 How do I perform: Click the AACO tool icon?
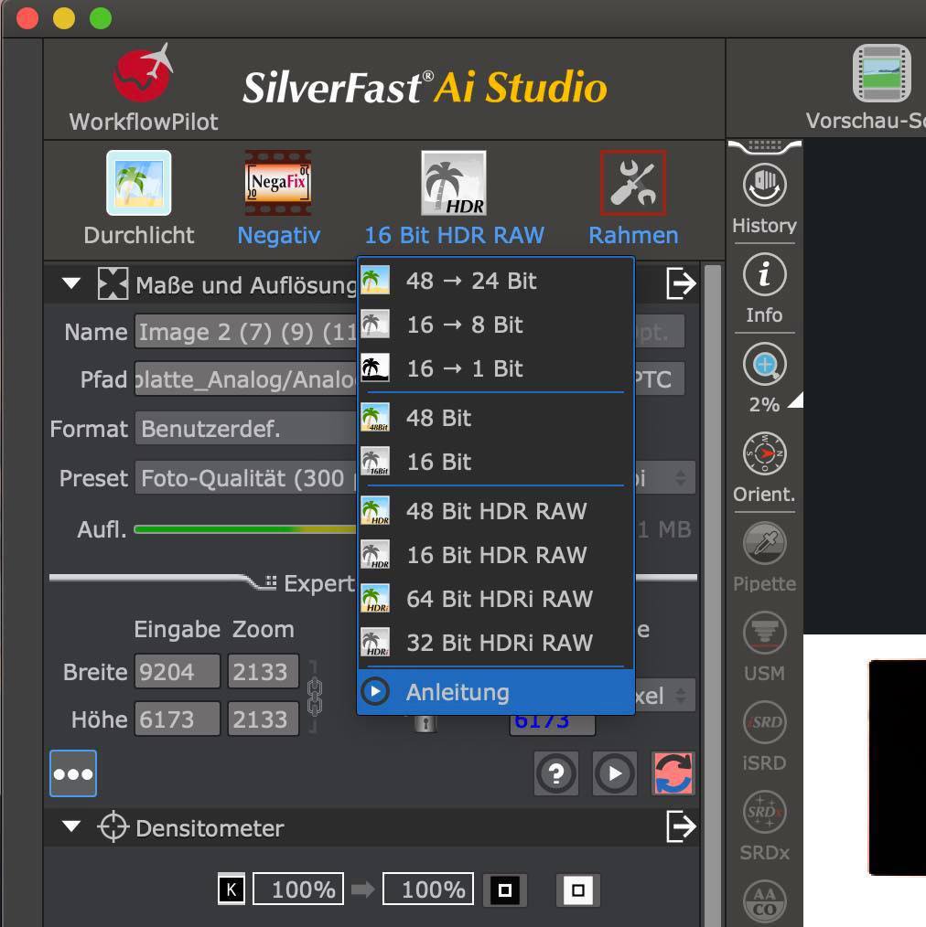(x=764, y=901)
